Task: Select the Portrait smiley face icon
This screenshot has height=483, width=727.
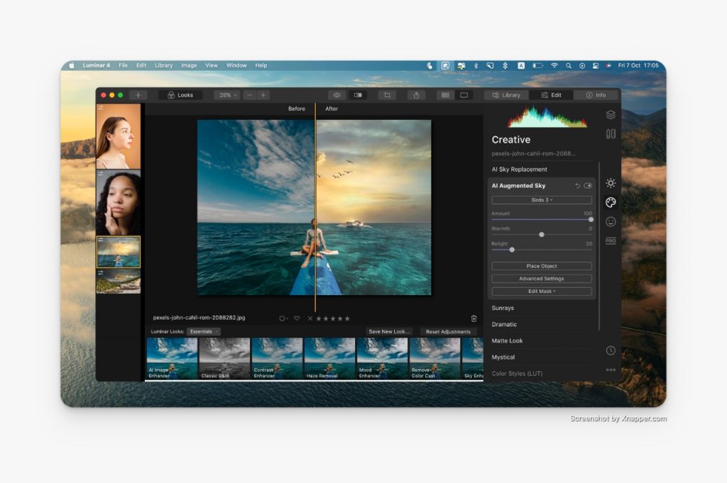Action: coord(611,222)
